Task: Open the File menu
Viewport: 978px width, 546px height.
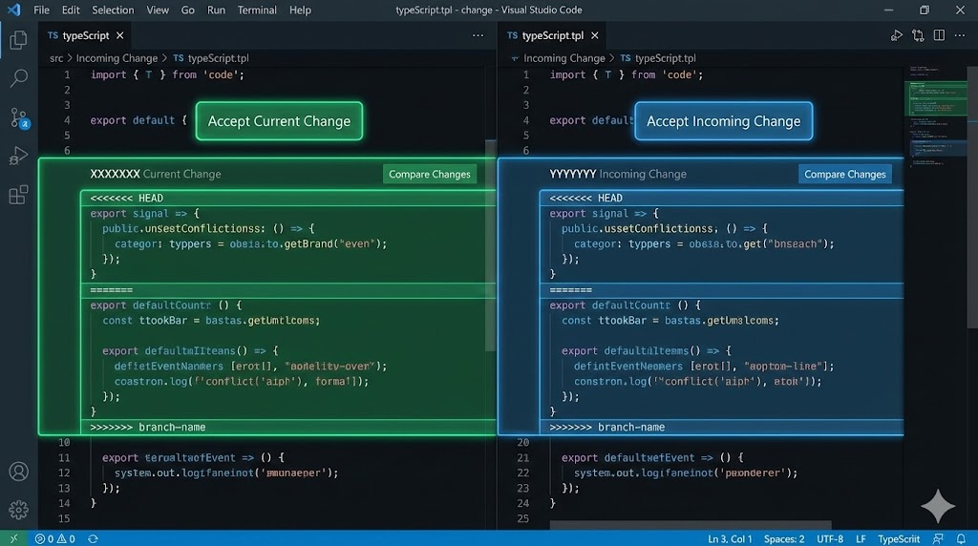Action: pyautogui.click(x=41, y=10)
